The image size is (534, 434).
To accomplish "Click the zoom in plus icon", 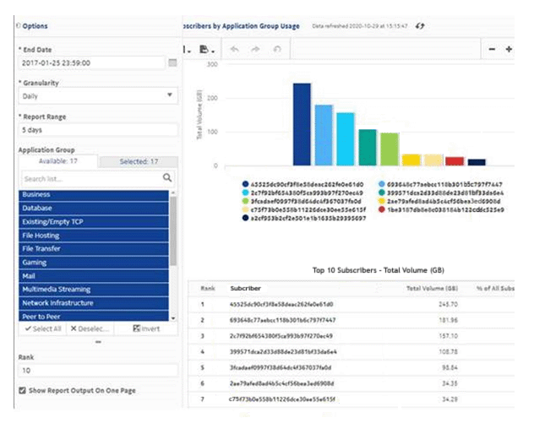I will [x=509, y=50].
